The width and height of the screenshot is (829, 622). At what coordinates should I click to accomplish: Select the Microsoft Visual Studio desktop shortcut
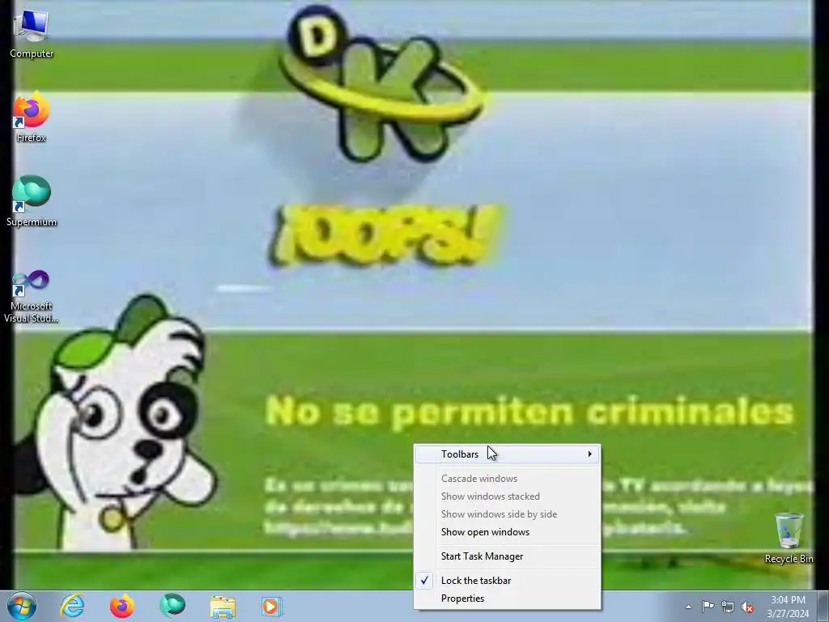tap(32, 296)
